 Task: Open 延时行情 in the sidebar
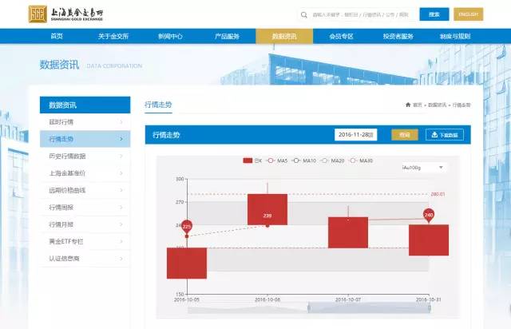pyautogui.click(x=85, y=122)
